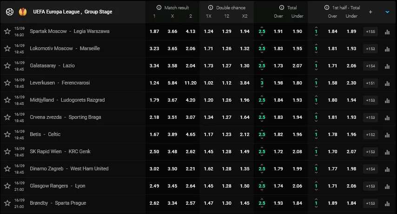Image resolution: width=397 pixels, height=214 pixels.
Task: Select odds 11.20 for Ferencvarosi win
Action: [190, 83]
